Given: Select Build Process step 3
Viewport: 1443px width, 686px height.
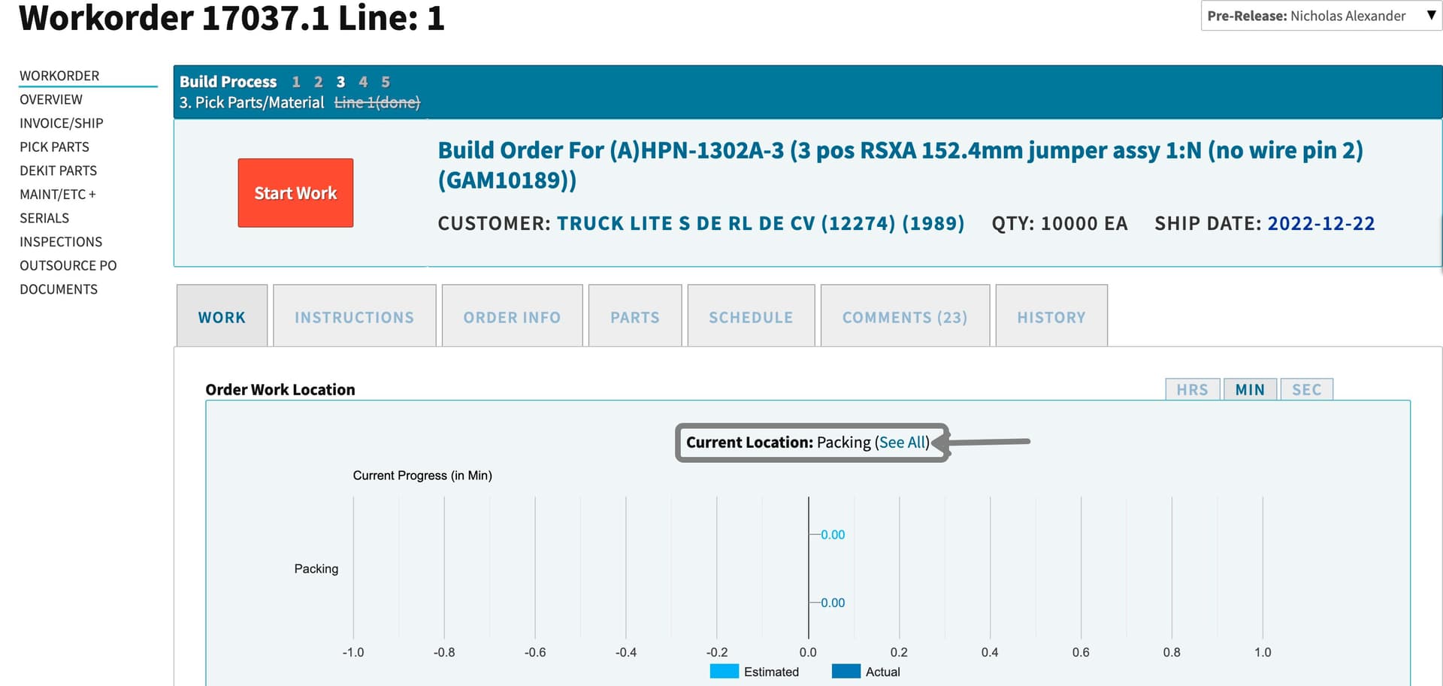Looking at the screenshot, I should [340, 82].
